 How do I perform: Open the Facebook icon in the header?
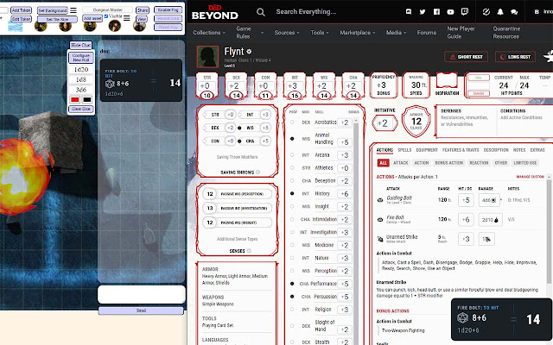coord(436,11)
